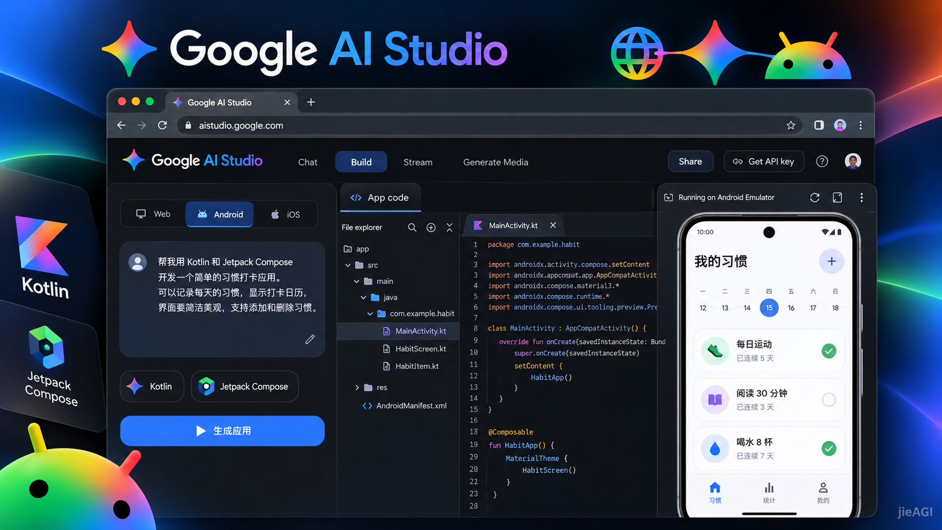This screenshot has height=530, width=942.
Task: Open the 我的 profile tab in phone
Action: [823, 493]
